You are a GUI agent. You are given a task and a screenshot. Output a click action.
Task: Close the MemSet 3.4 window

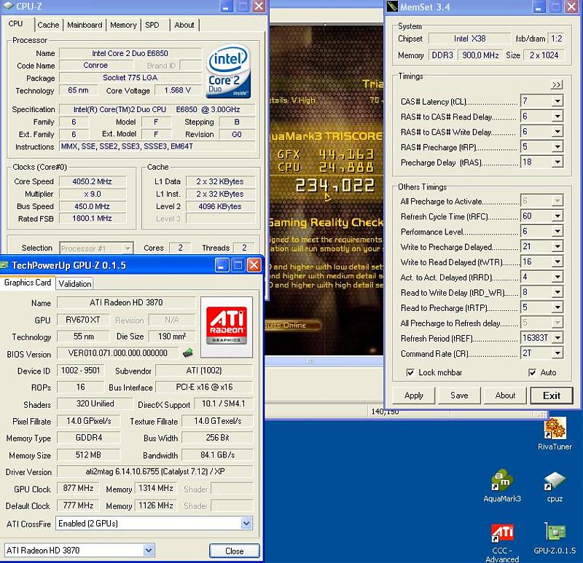coord(571,7)
